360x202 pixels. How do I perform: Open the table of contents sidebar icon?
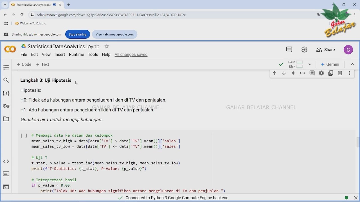click(x=6, y=67)
